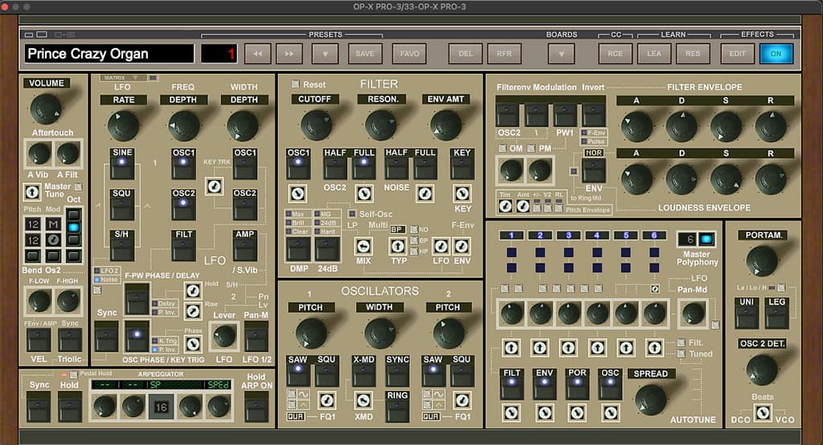
Task: Adjust the ENV AMT knob
Action: (x=445, y=125)
